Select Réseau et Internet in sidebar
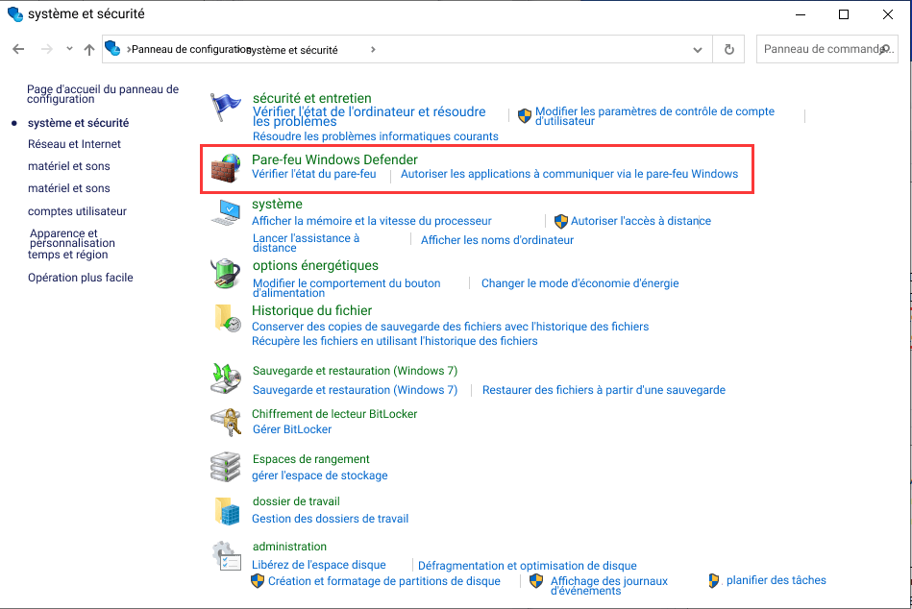 (x=74, y=144)
